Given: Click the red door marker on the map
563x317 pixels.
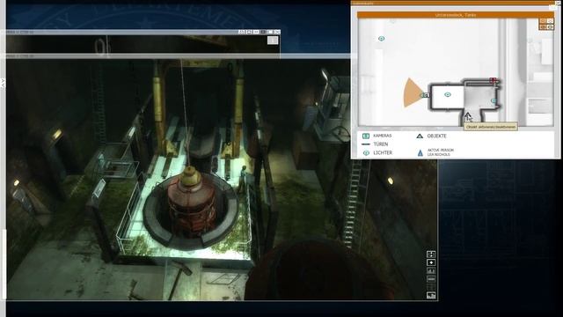Looking at the screenshot, I should pos(494,80).
